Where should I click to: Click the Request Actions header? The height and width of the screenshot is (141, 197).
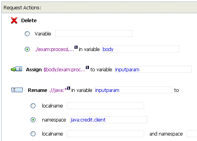pyautogui.click(x=99, y=8)
